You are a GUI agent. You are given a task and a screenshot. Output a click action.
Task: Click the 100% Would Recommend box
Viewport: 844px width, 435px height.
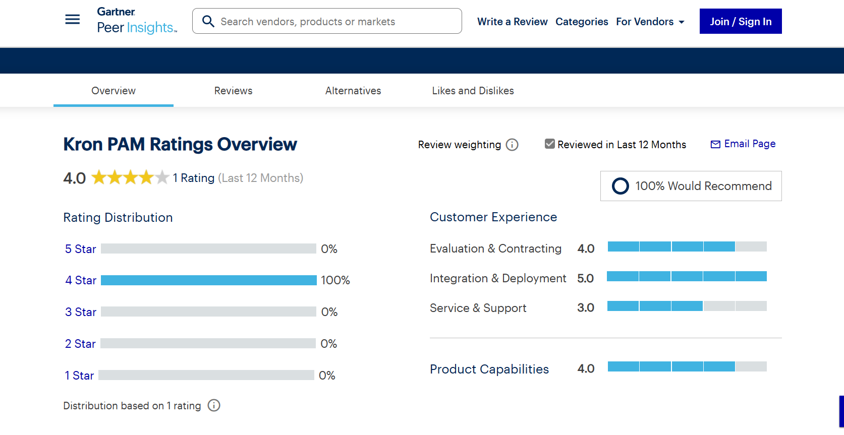[x=691, y=186]
